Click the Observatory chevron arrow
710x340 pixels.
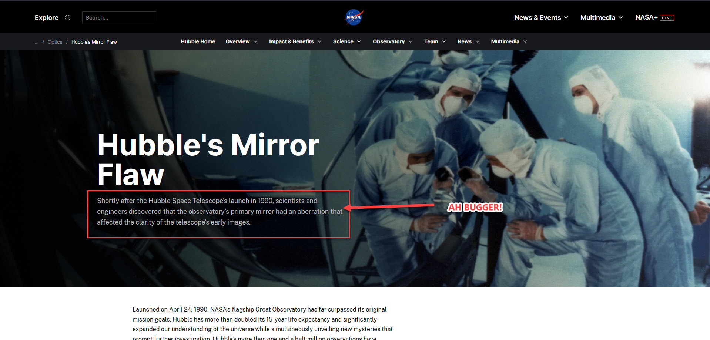411,41
